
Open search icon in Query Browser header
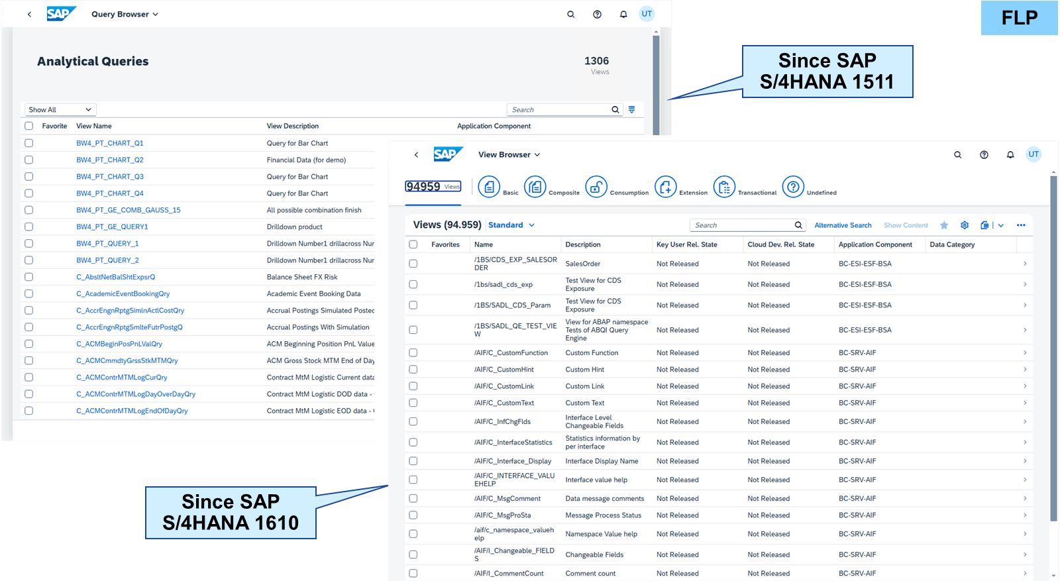[x=570, y=14]
